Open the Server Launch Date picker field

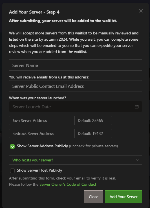pyautogui.click(x=76, y=107)
